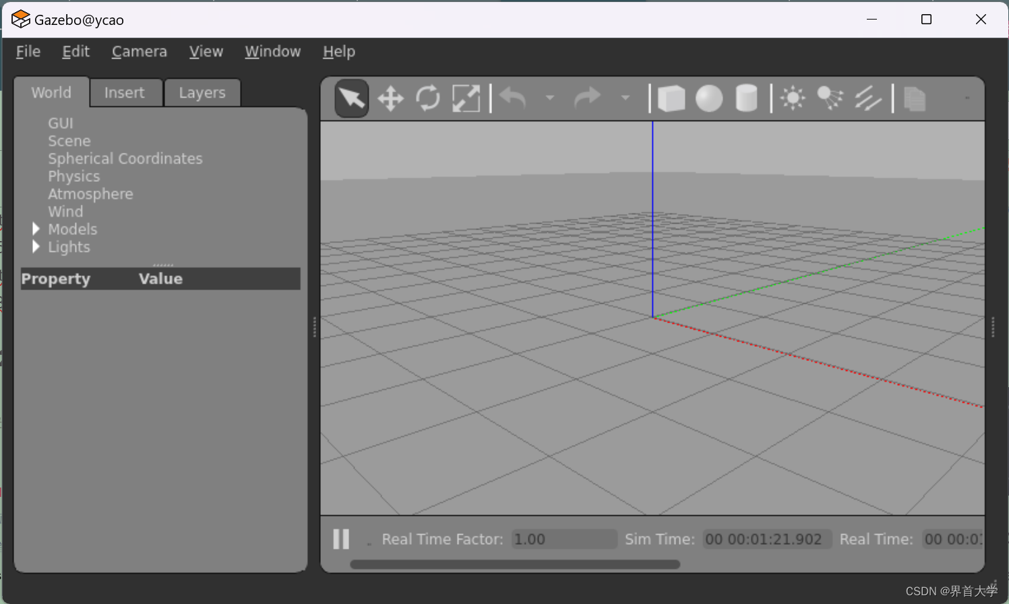Screen dimensions: 1009x604
Task: Open the View menu
Action: pos(206,51)
